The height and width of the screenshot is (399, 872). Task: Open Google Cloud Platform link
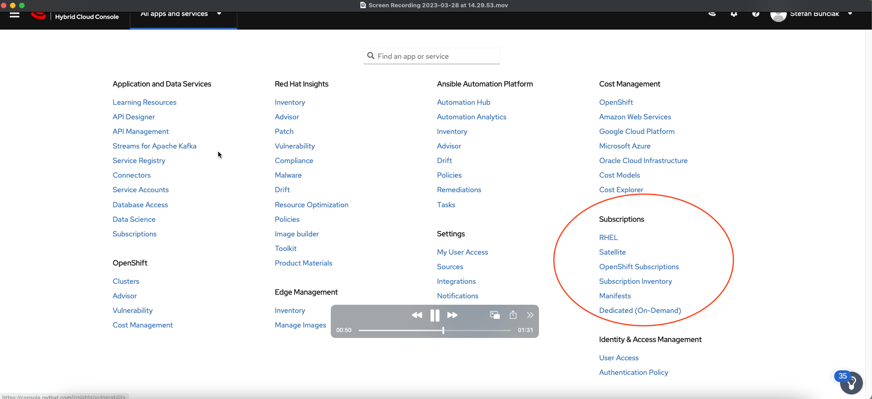click(x=637, y=132)
